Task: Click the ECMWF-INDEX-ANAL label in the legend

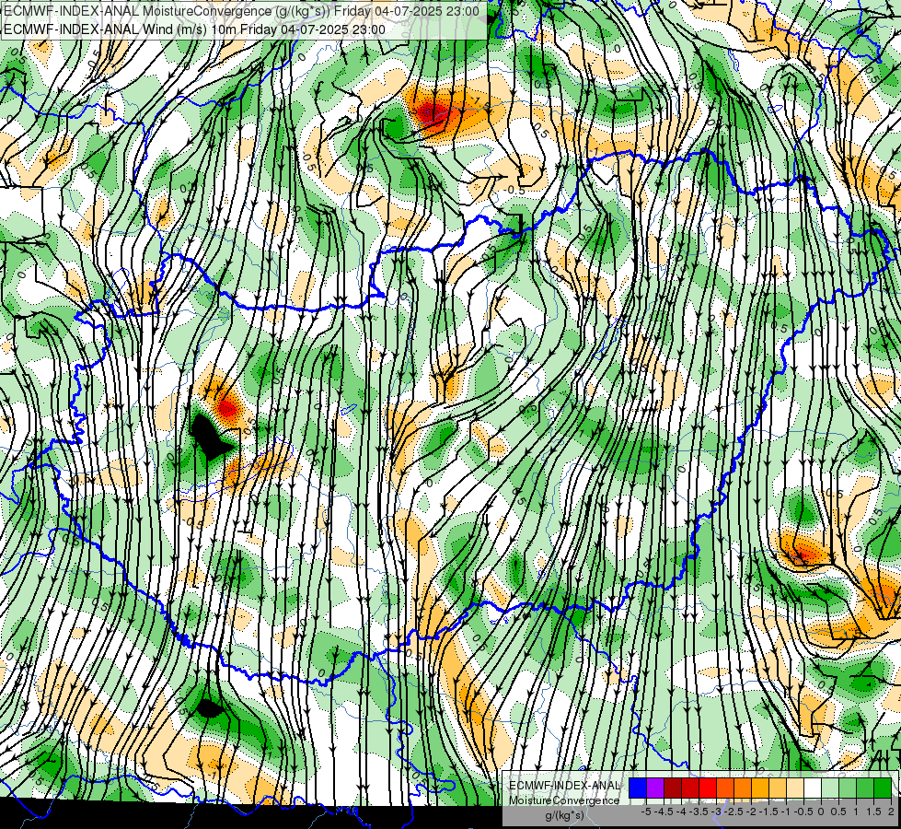Action: click(565, 786)
